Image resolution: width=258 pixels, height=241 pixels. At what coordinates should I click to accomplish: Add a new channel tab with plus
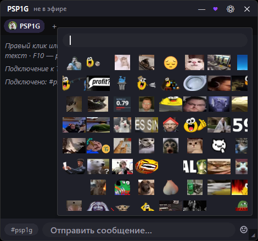tap(54, 26)
